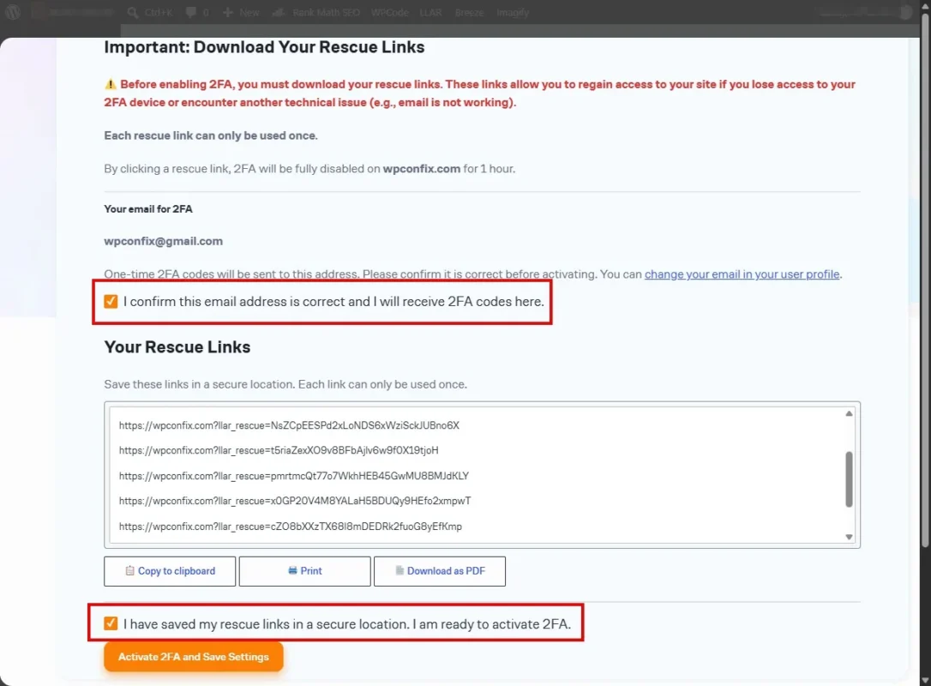931x686 pixels.
Task: Click the clipboard icon in Copy button
Action: click(129, 571)
